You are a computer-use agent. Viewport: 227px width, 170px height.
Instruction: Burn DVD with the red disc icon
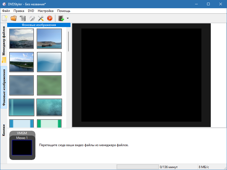coord(50,18)
